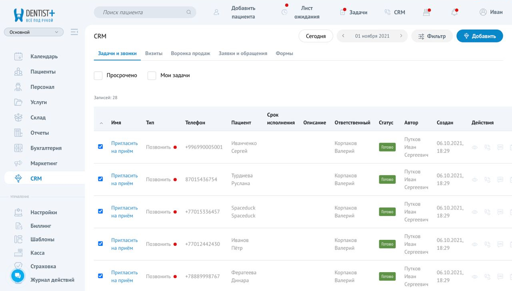Switch to Воронка продаж tab
Viewport: 512px width, 291px height.
click(x=190, y=53)
